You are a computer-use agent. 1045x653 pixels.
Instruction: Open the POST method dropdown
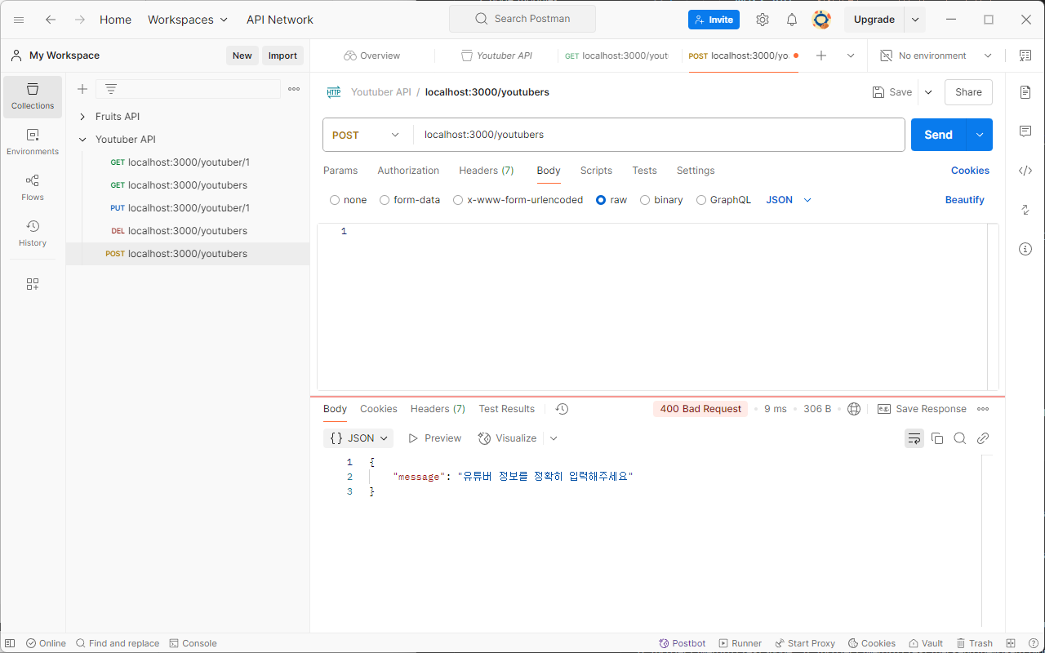[367, 135]
